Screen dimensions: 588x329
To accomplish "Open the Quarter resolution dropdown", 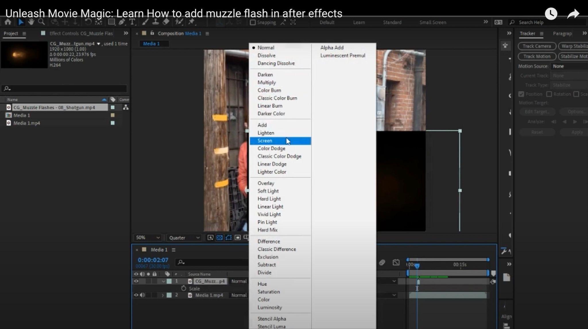I will [x=184, y=238].
